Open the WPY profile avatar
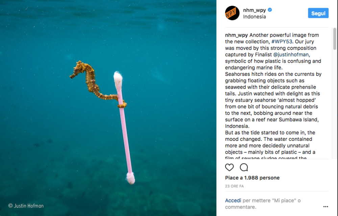The height and width of the screenshot is (216, 338). (232, 13)
